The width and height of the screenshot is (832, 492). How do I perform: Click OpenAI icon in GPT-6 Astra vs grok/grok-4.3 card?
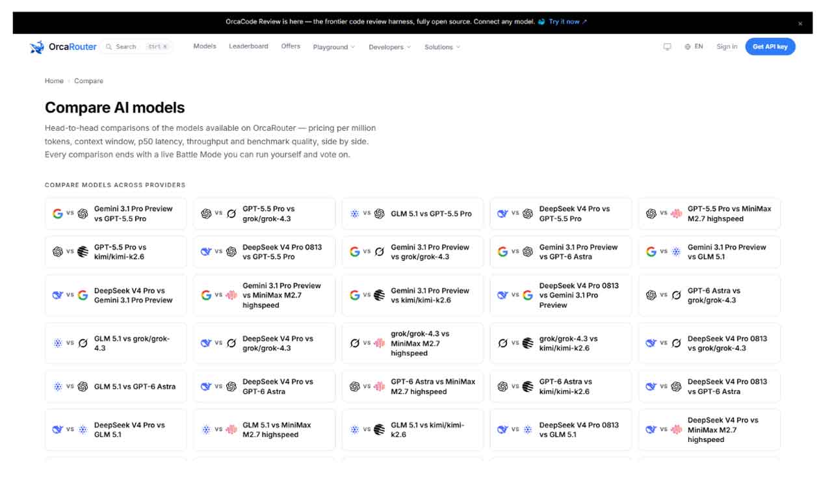coord(651,295)
